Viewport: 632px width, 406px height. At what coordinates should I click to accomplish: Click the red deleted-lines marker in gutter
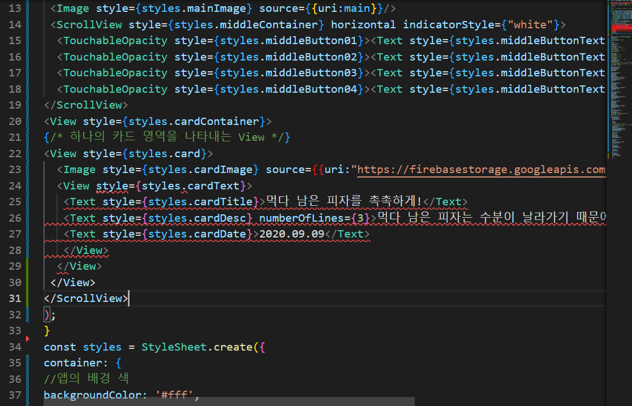pos(27,339)
